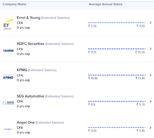Open the Angel One company name link
The image size is (154, 138).
click(x=26, y=122)
